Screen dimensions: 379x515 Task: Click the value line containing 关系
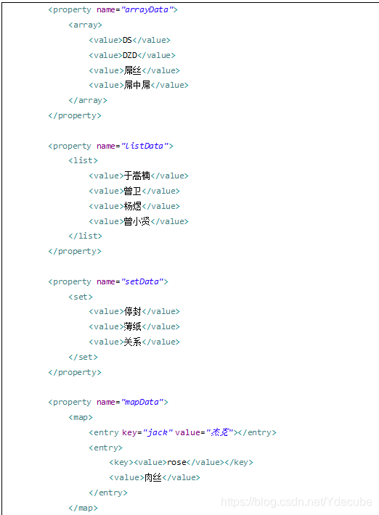click(x=134, y=342)
